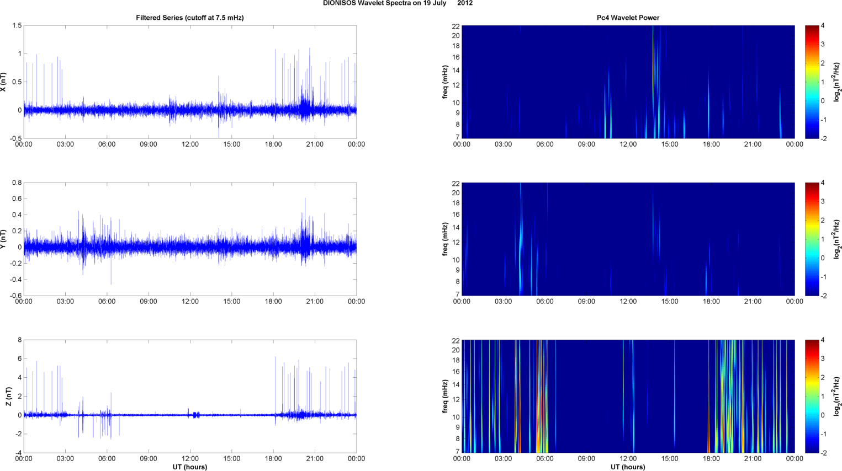The height and width of the screenshot is (471, 842).
Task: Click the bottom Z wavelet power spectrogram
Action: click(628, 396)
